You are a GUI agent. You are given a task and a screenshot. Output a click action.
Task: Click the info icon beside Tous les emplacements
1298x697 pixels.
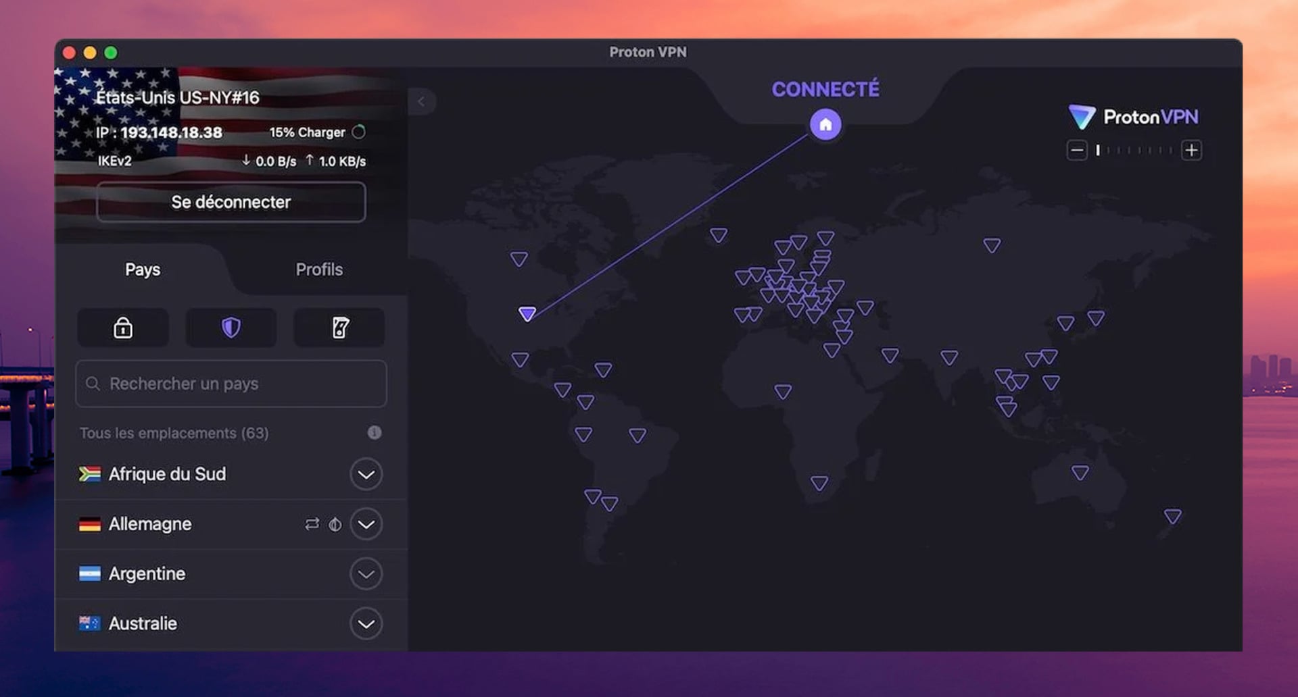(x=375, y=433)
